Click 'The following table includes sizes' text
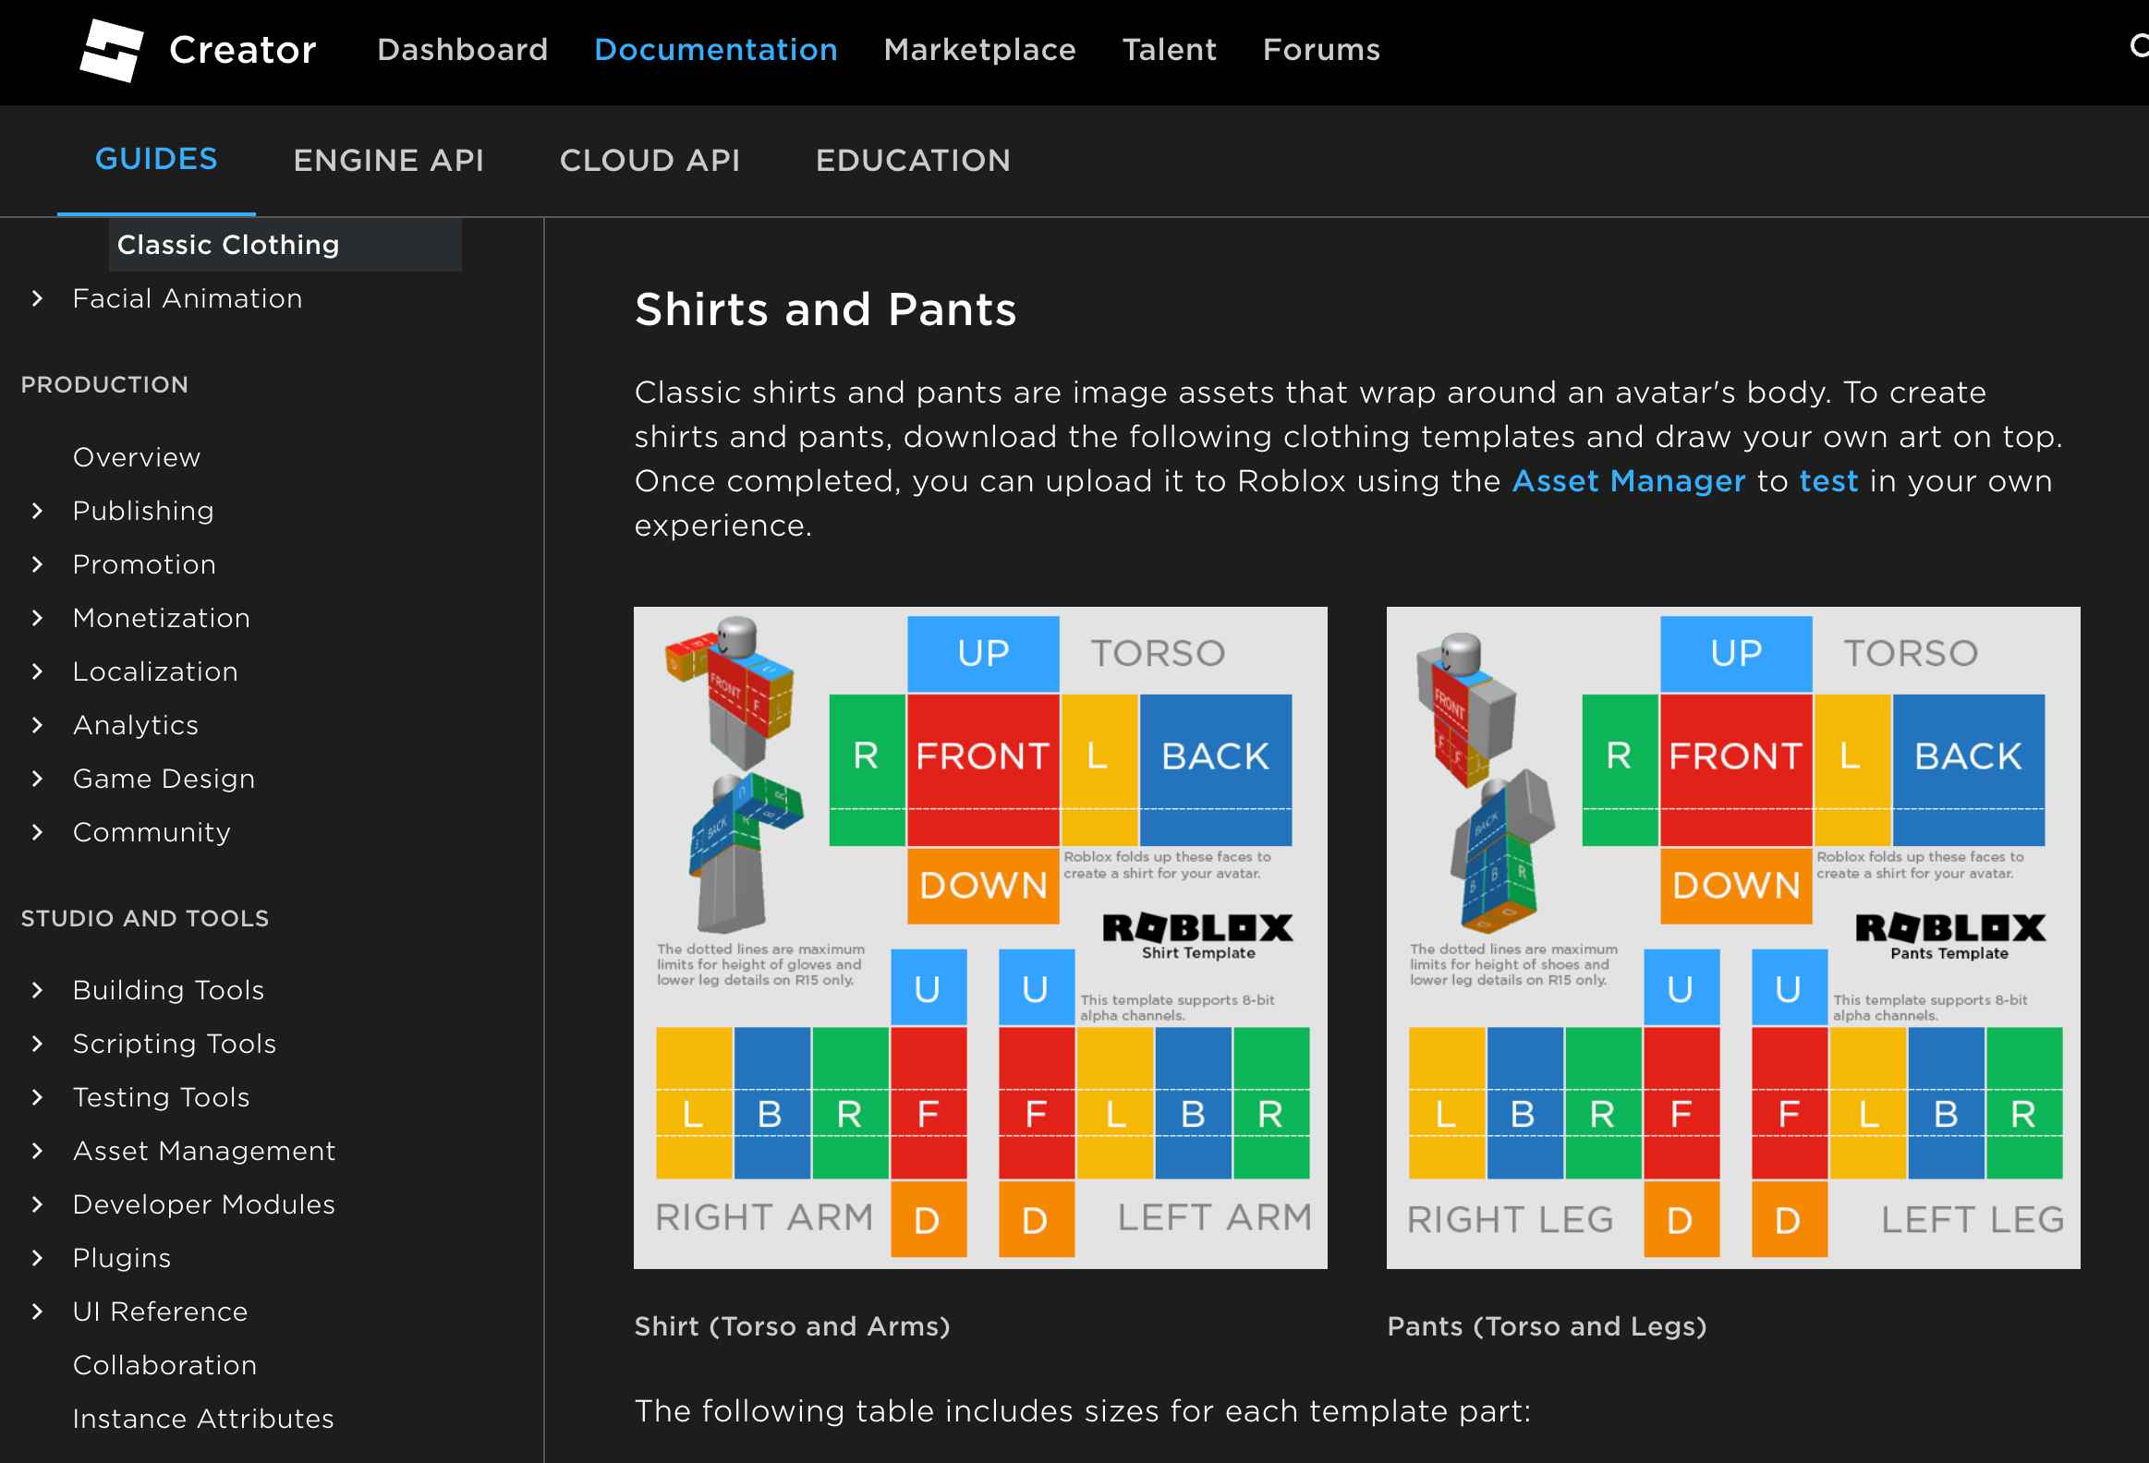Screen dimensions: 2149x1463 [x=1082, y=1411]
